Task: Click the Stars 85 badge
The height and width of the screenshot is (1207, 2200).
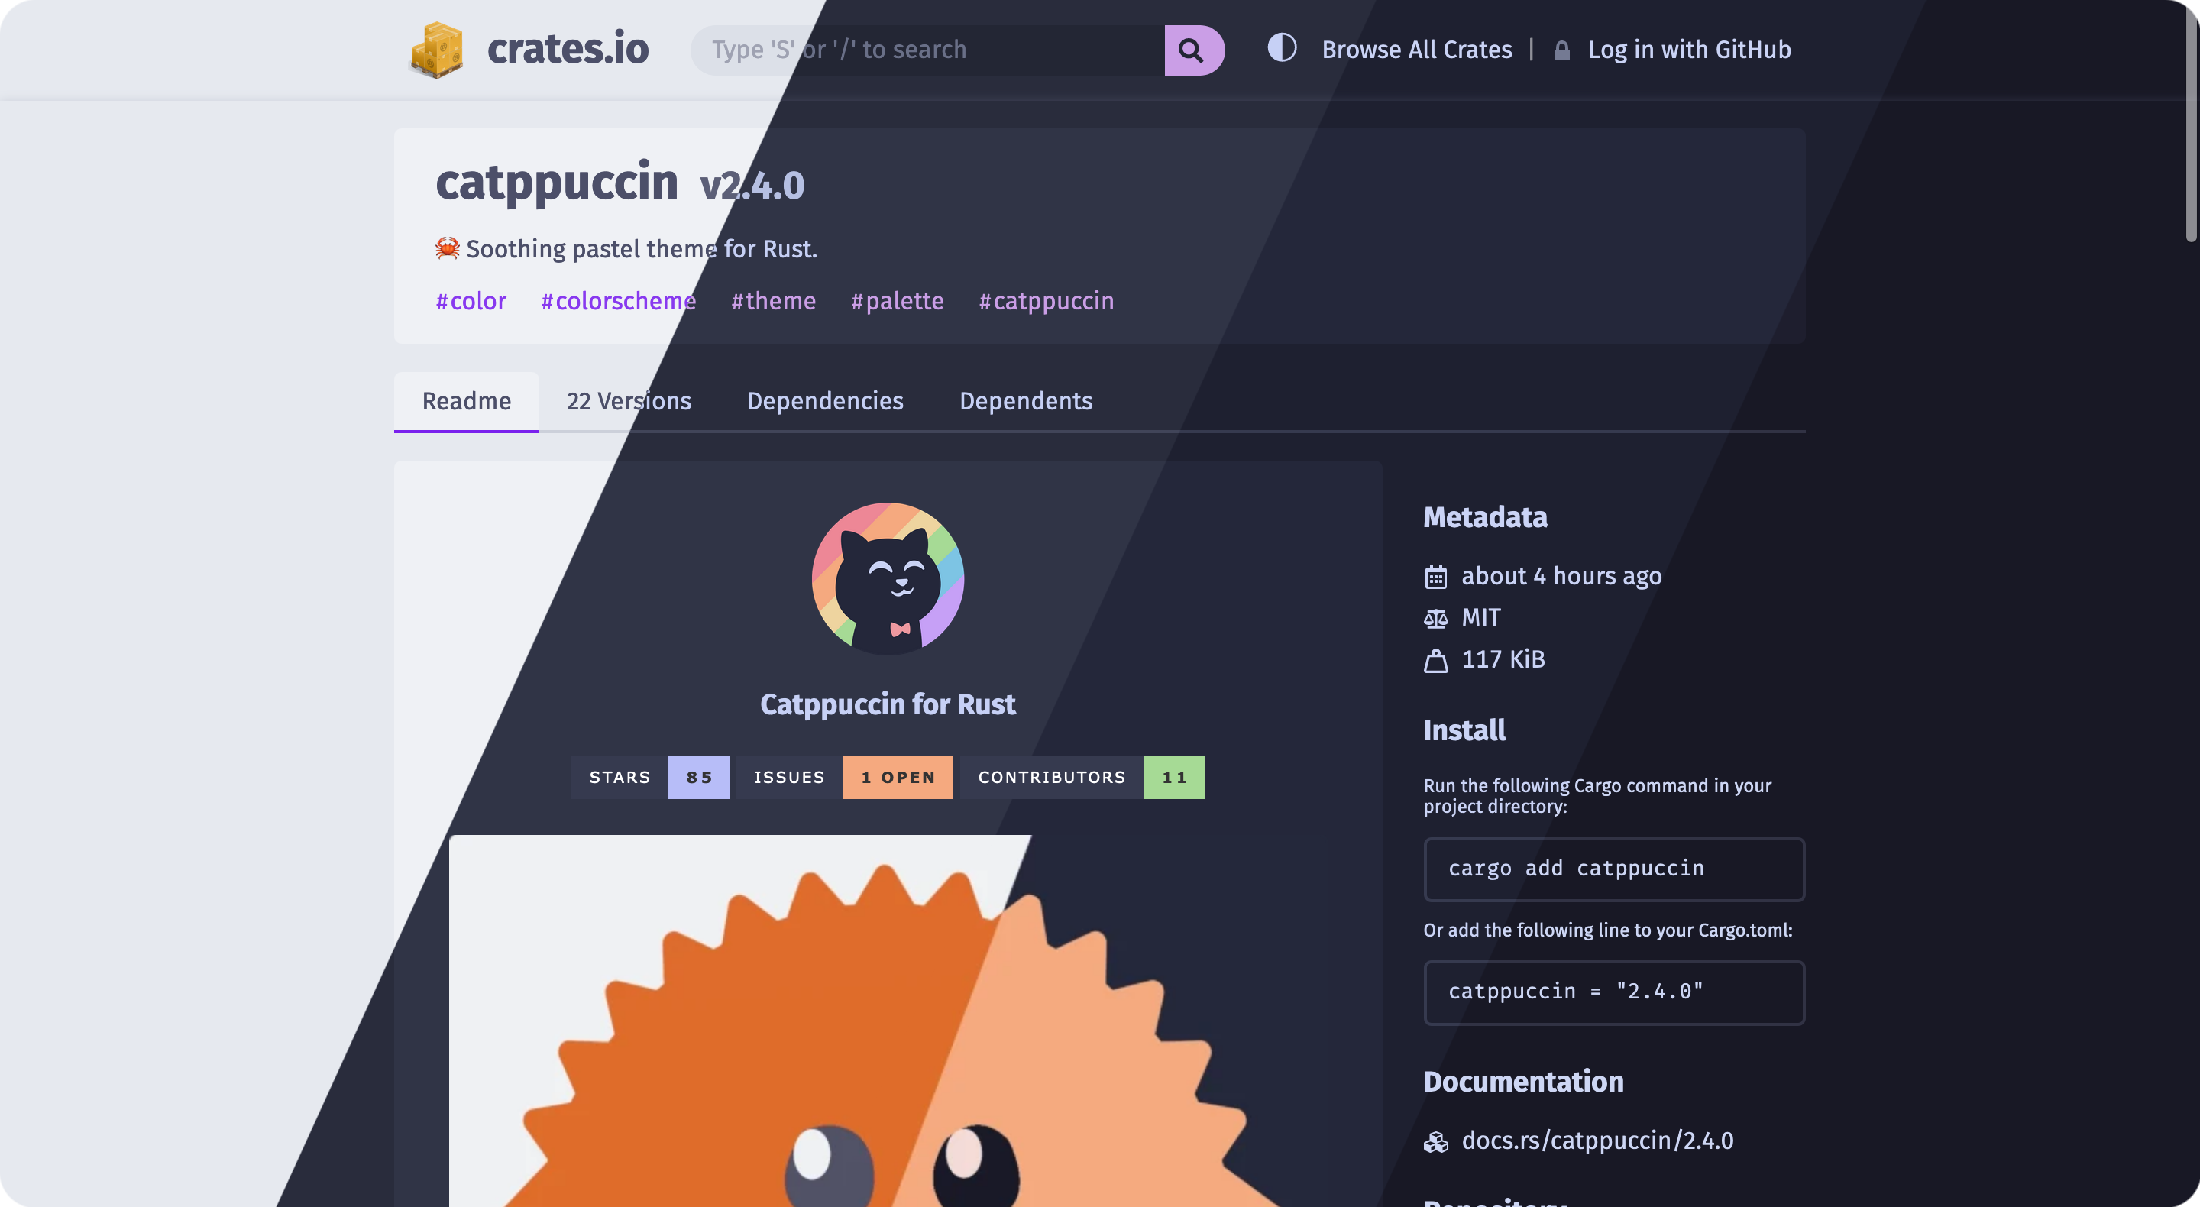Action: (x=650, y=778)
